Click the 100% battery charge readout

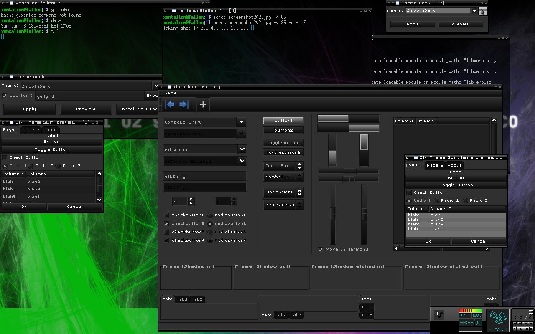pyautogui.click(x=477, y=315)
